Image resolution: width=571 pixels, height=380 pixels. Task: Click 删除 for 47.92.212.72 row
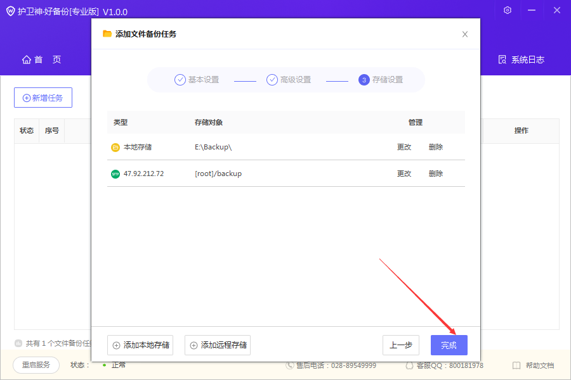[x=435, y=174]
